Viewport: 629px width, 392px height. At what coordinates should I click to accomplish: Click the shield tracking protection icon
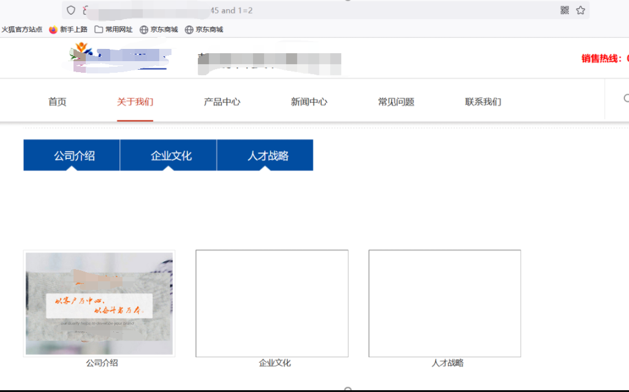(x=71, y=10)
